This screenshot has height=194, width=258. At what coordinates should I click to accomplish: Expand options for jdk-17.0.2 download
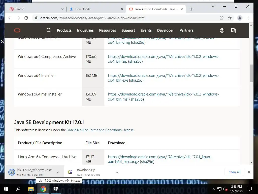pos(58,172)
